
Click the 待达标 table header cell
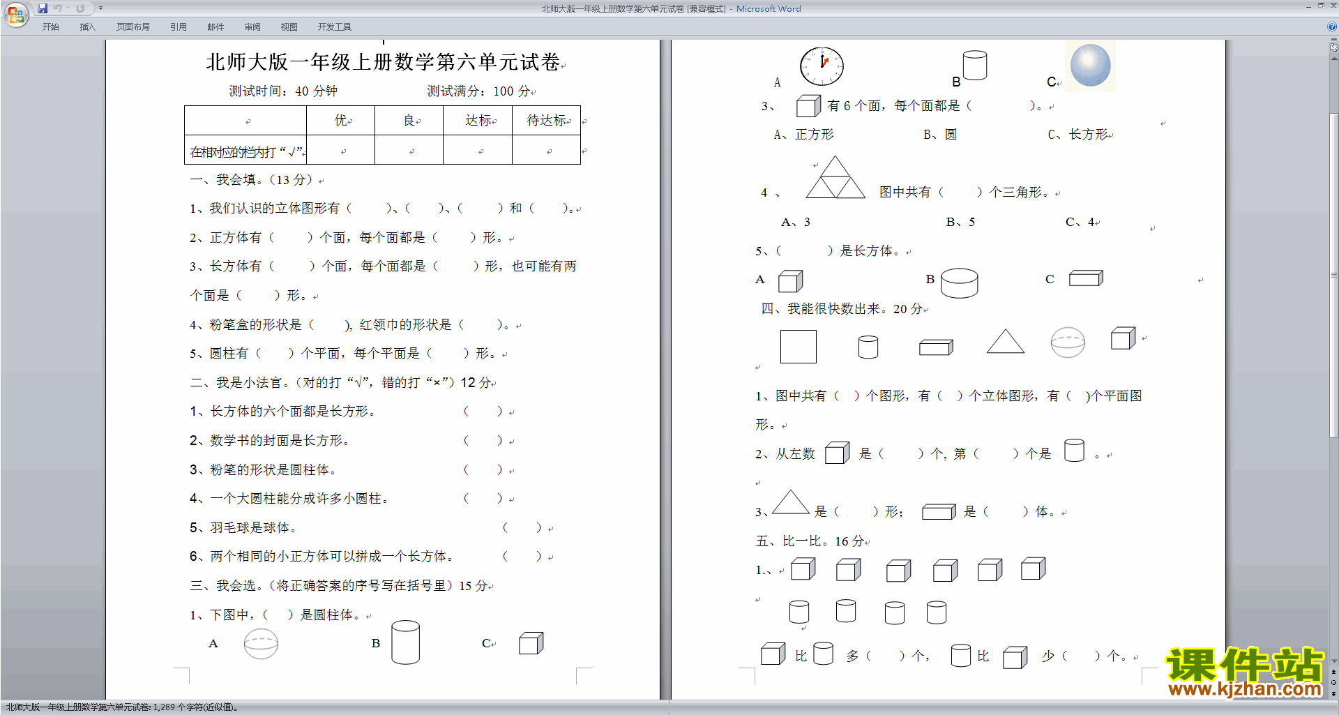click(546, 120)
